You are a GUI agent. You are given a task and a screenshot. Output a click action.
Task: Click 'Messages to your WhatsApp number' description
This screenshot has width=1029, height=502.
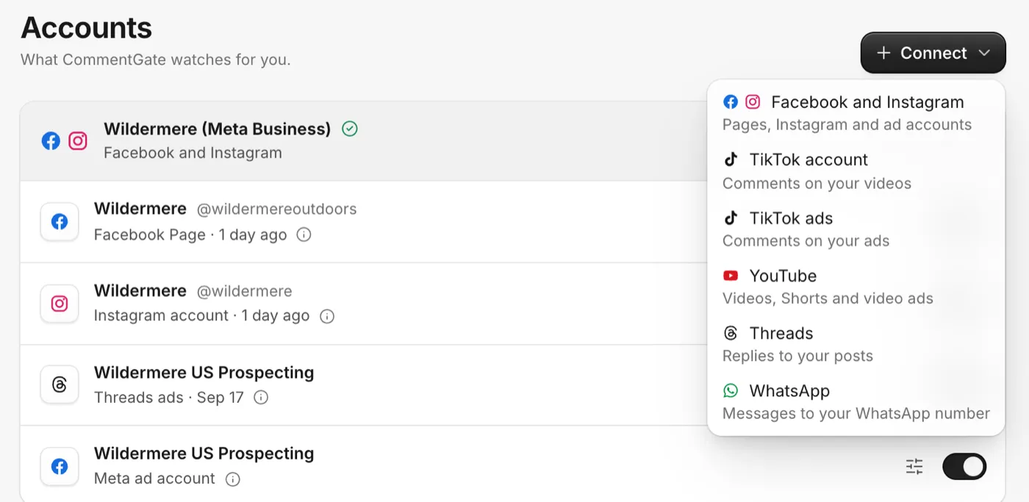click(856, 413)
